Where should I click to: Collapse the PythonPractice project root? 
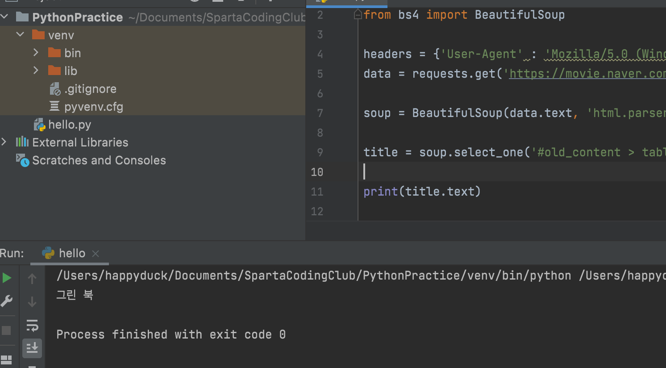[4, 17]
